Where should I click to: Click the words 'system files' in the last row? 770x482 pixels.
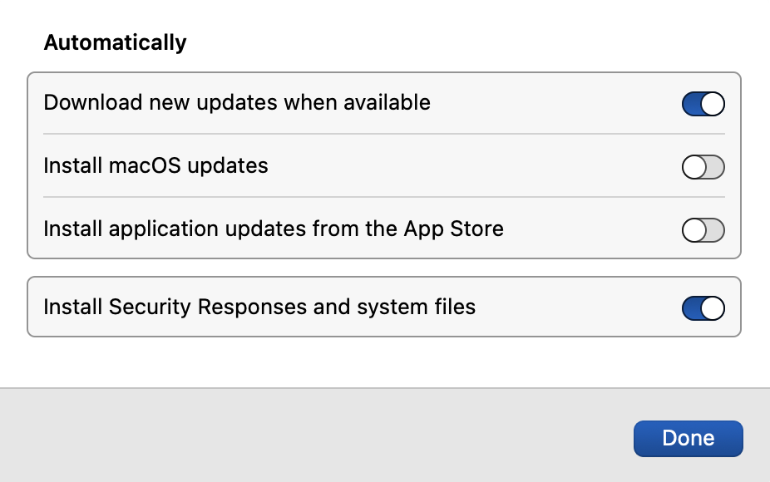(416, 307)
